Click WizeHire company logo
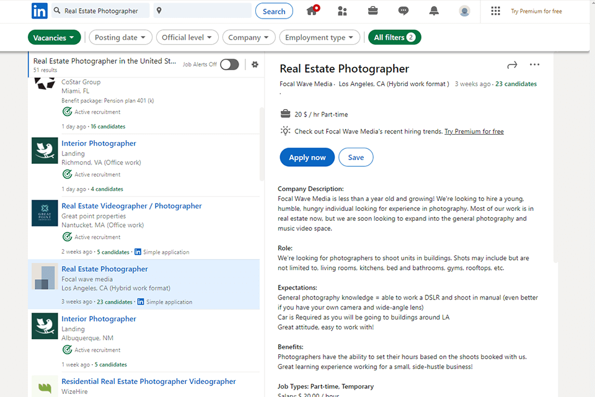This screenshot has width=595, height=397. coord(45,386)
